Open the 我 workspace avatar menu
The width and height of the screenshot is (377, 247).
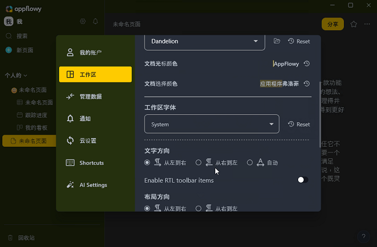click(x=9, y=21)
